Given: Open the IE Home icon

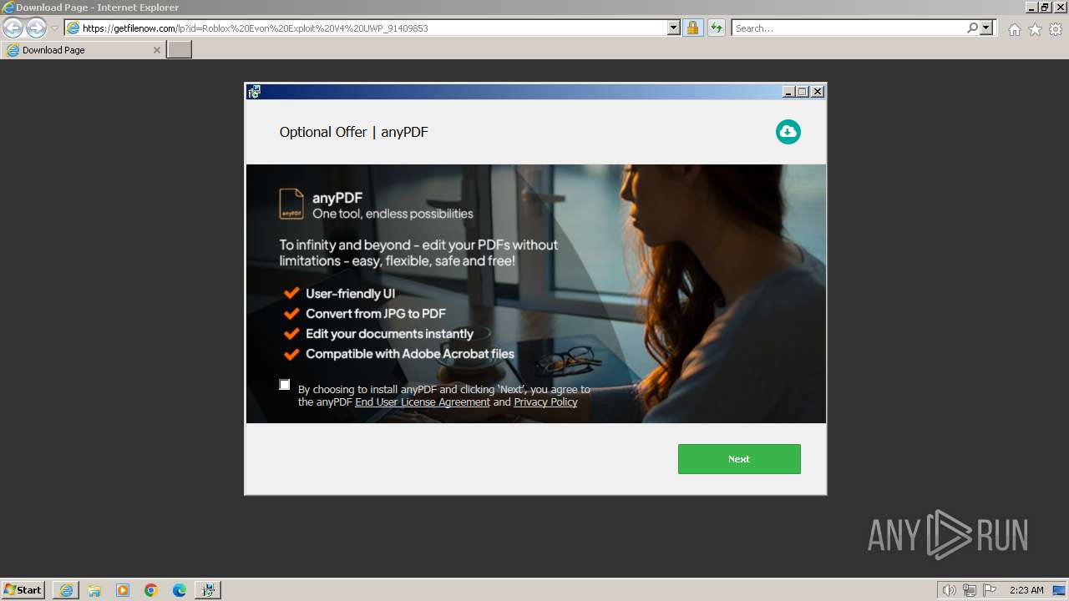Looking at the screenshot, I should pyautogui.click(x=1014, y=29).
